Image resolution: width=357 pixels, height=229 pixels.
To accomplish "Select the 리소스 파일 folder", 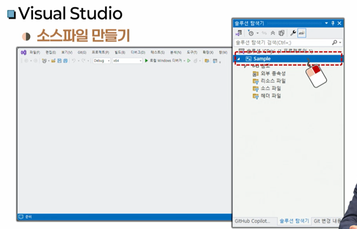I will click(273, 81).
